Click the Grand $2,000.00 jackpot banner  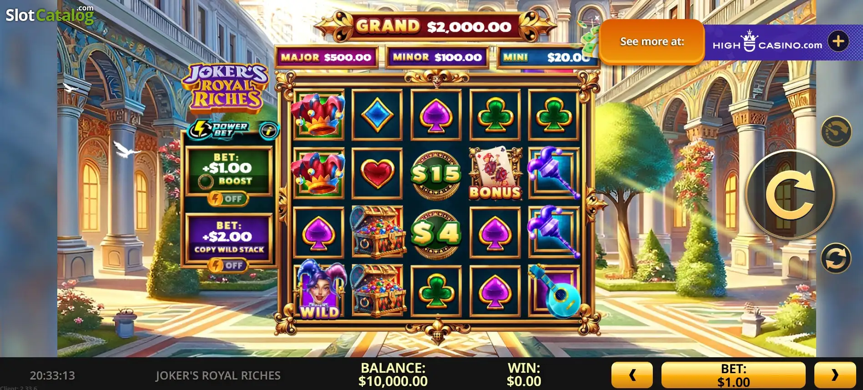[434, 26]
